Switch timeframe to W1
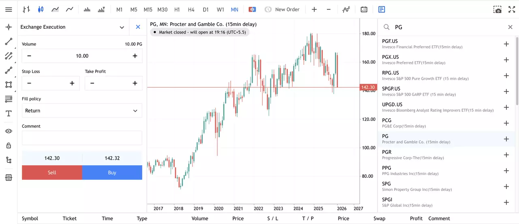519x224 pixels. [220, 9]
